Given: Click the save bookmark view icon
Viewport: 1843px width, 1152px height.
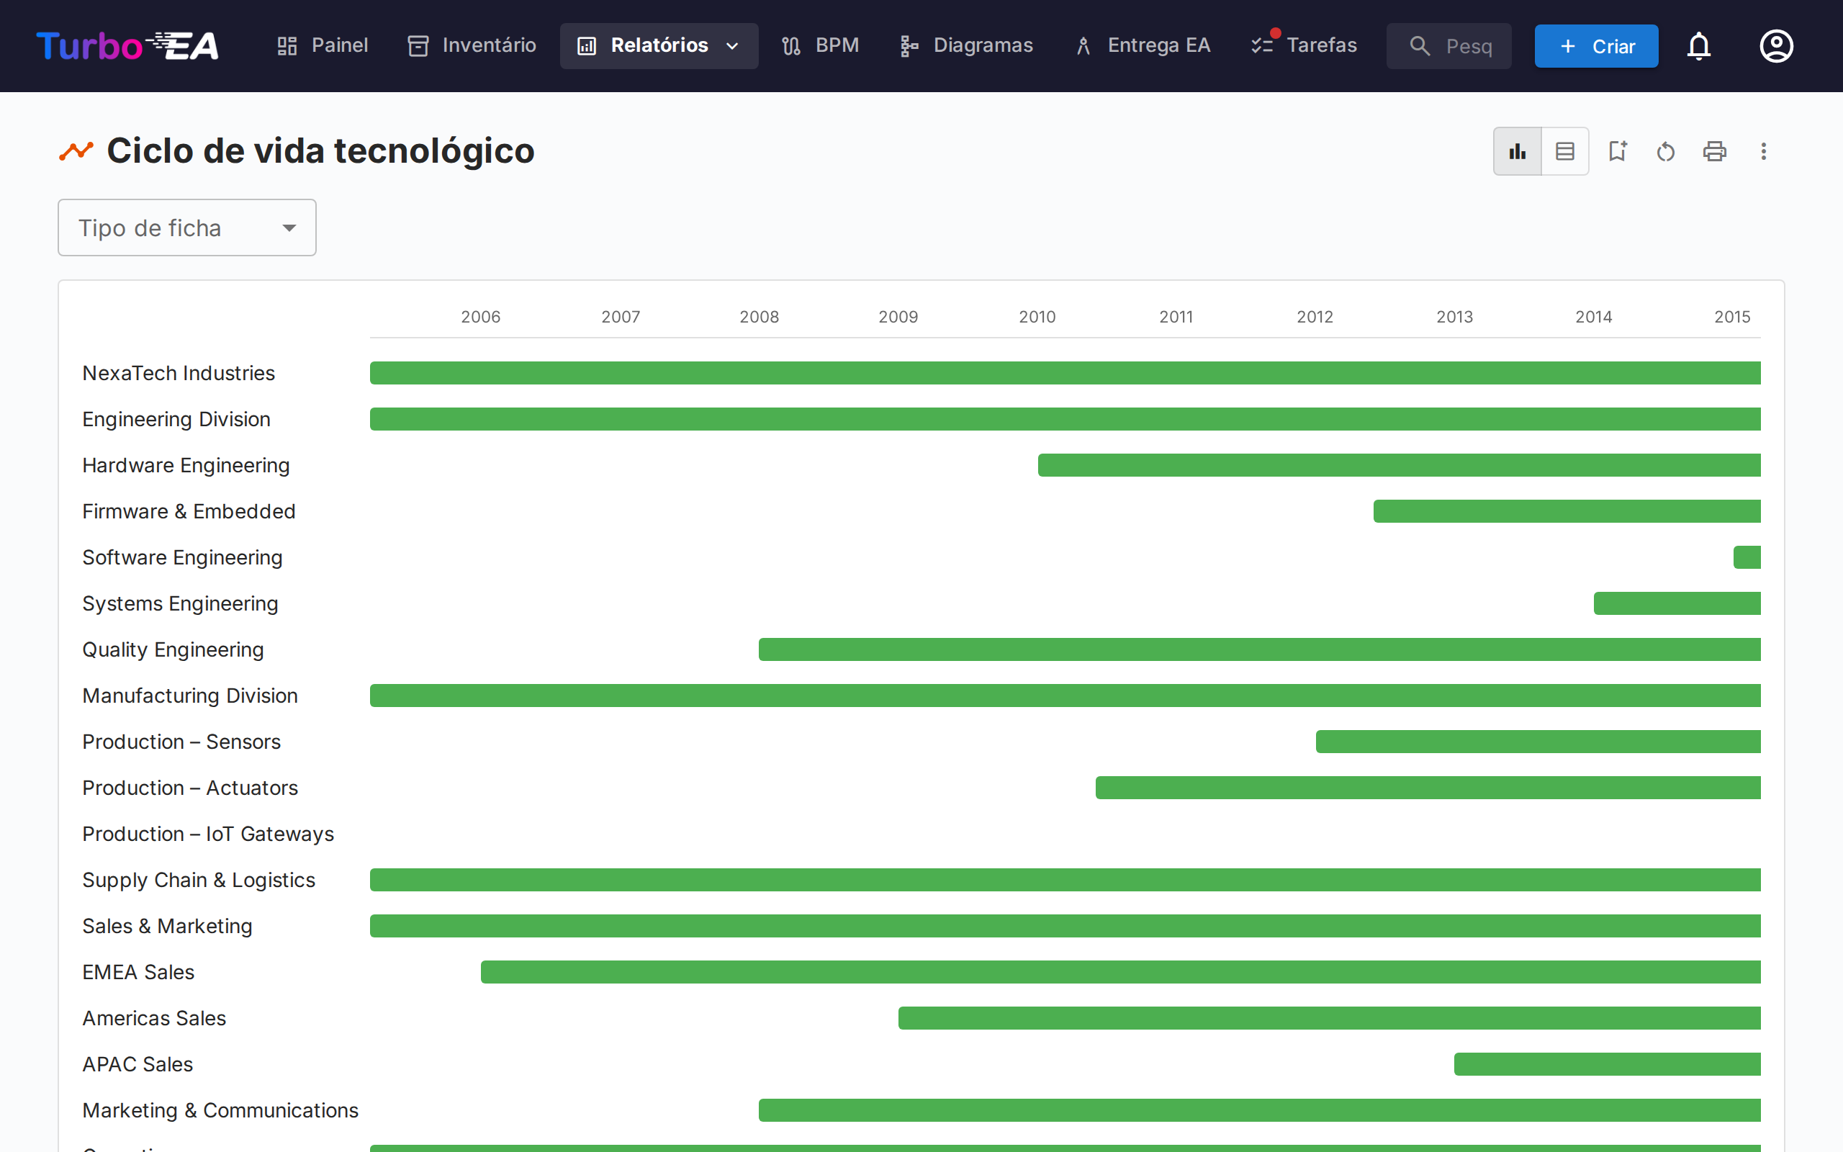Looking at the screenshot, I should click(1617, 152).
